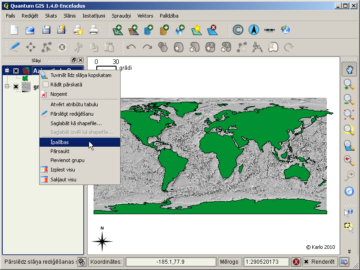Image resolution: width=360 pixels, height=270 pixels.
Task: Toggle editing pencil icon in toolbar
Action: click(x=15, y=47)
